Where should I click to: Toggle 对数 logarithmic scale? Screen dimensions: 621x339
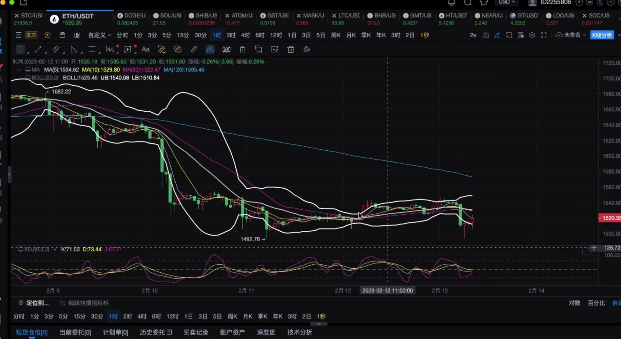574,303
